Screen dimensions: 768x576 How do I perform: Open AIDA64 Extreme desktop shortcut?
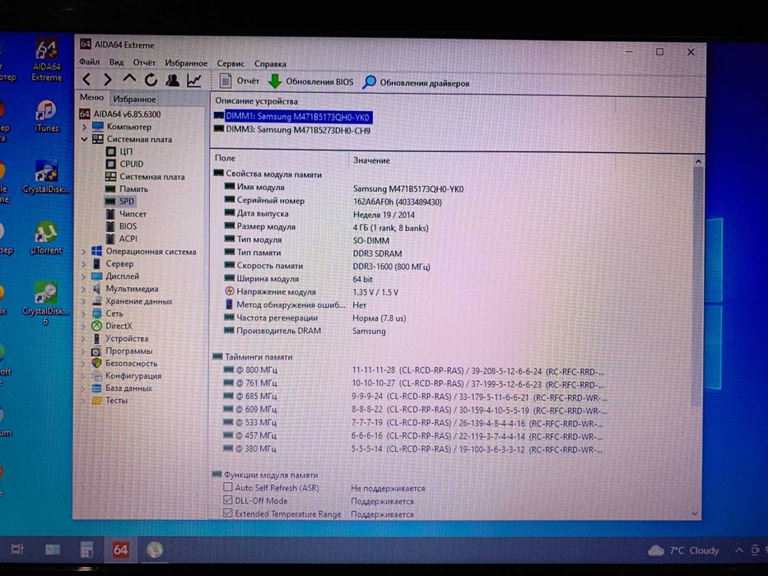[47, 60]
